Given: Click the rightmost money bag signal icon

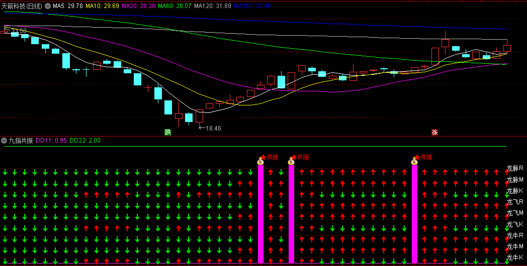Looking at the screenshot, I should (x=414, y=161).
